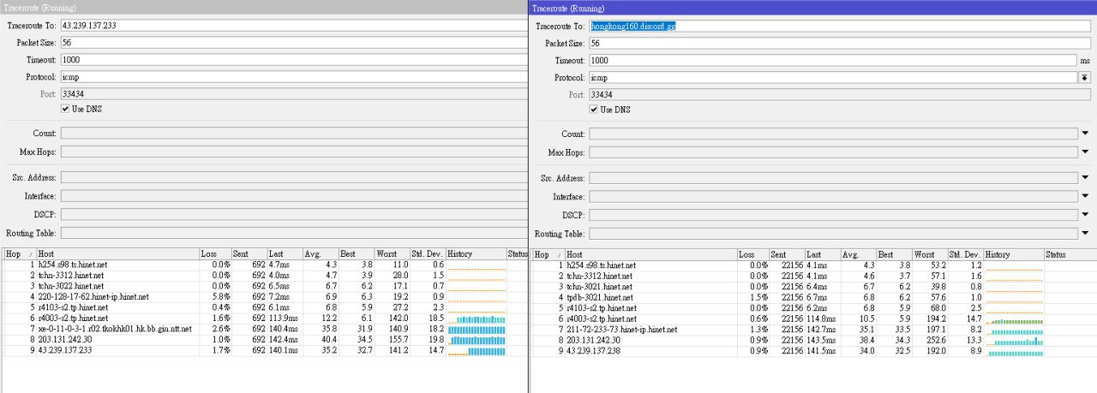Click hop 7 history graph in 43.239.137.233 window
Screen dimensions: 1097x393
tap(476, 329)
